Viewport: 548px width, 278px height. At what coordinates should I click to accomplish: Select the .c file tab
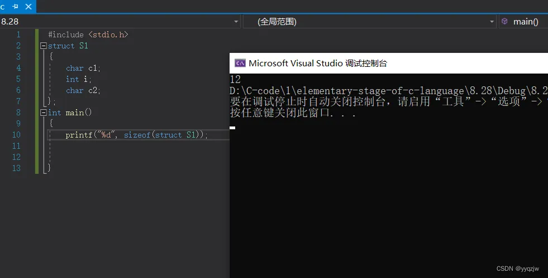pos(3,7)
